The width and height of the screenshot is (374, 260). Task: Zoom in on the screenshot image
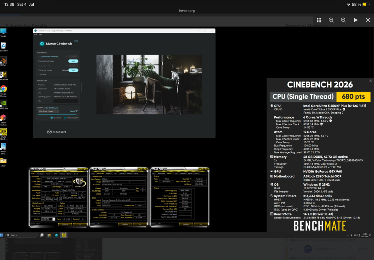click(x=331, y=20)
